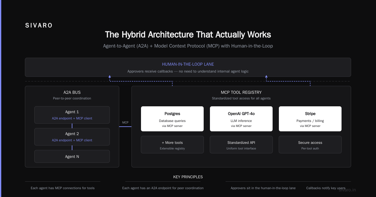Open the Postgres tool card

click(x=172, y=119)
